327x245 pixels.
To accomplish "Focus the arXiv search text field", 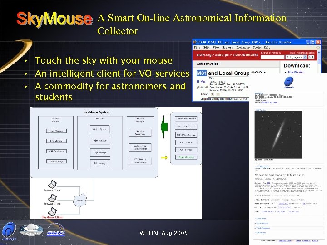I will (272, 57).
